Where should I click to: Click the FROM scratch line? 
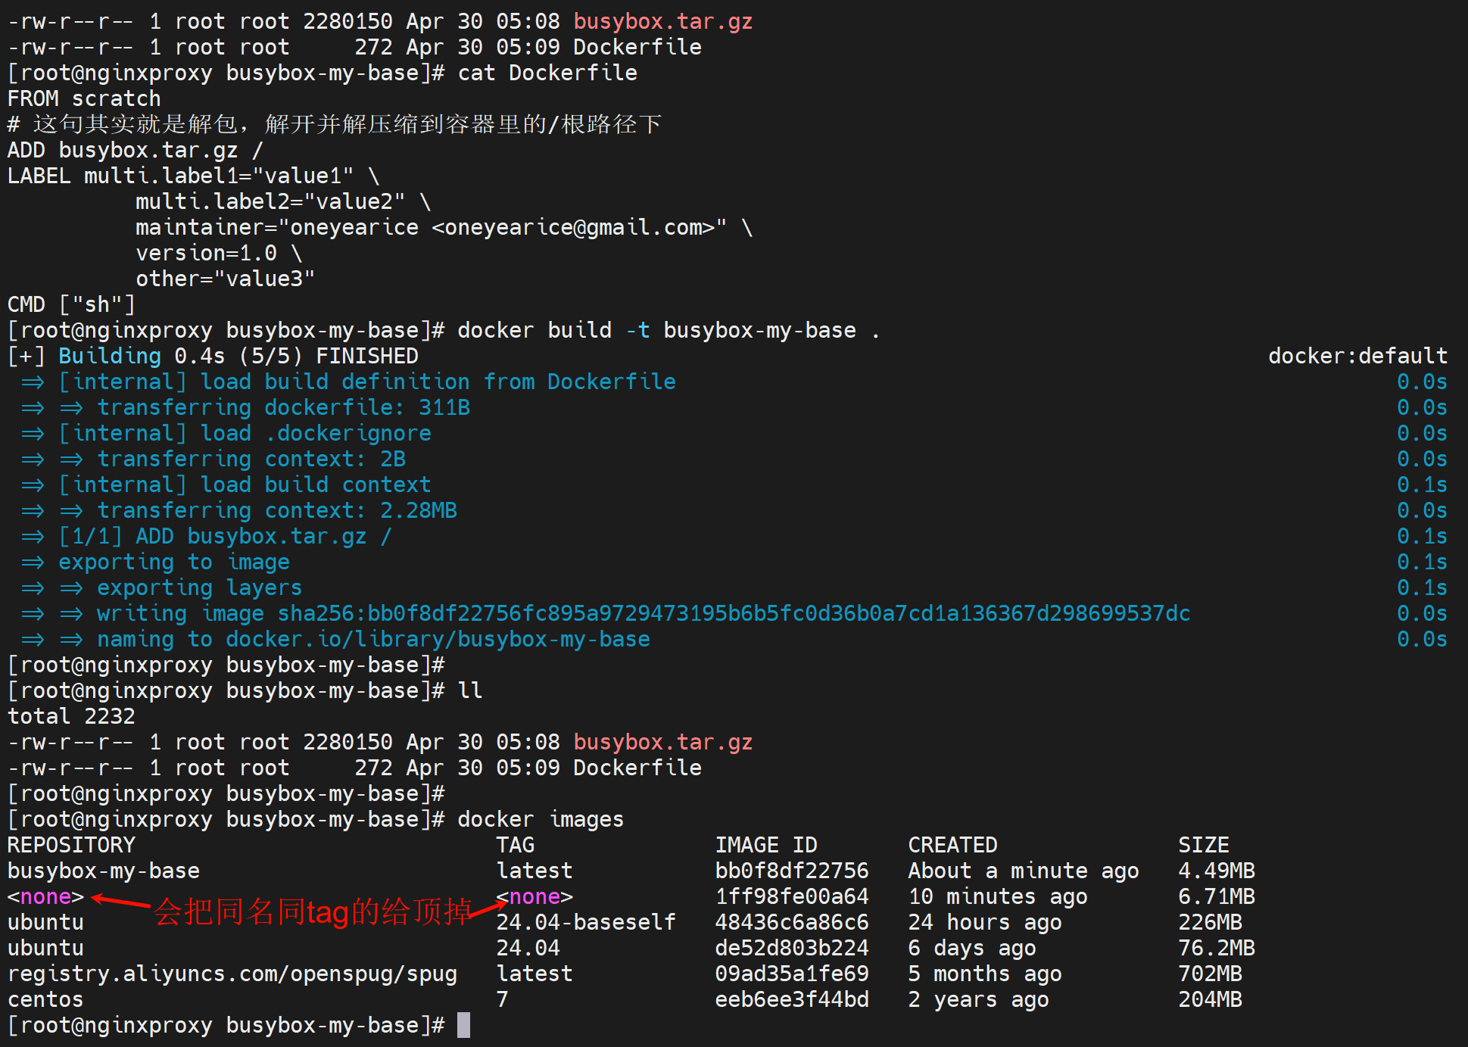click(84, 98)
